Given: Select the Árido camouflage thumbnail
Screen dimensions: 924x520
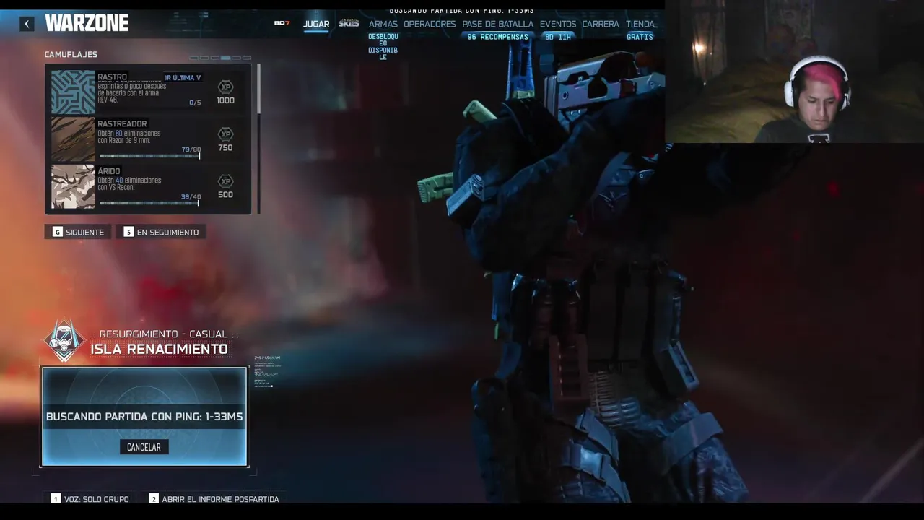Looking at the screenshot, I should coord(73,186).
